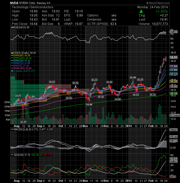The width and height of the screenshot is (180, 183).
Task: Click the volume bars icon in the legend
Action: (x=12, y=71)
